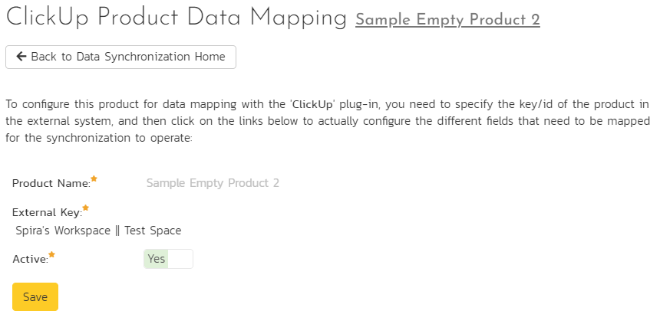The image size is (660, 324).
Task: Click the white handle of Active switch
Action: (180, 259)
